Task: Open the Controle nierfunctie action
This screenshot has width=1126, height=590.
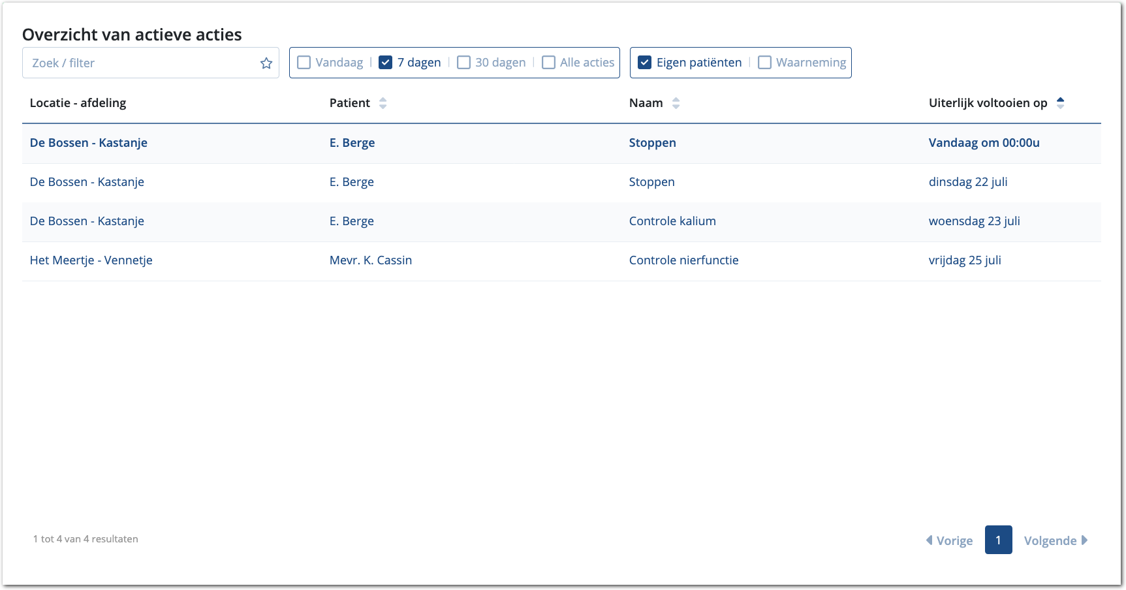Action: [x=683, y=260]
